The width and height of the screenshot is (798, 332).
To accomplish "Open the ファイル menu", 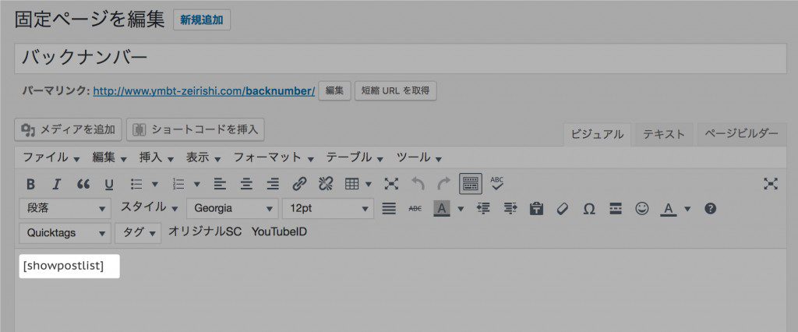I will 51,157.
